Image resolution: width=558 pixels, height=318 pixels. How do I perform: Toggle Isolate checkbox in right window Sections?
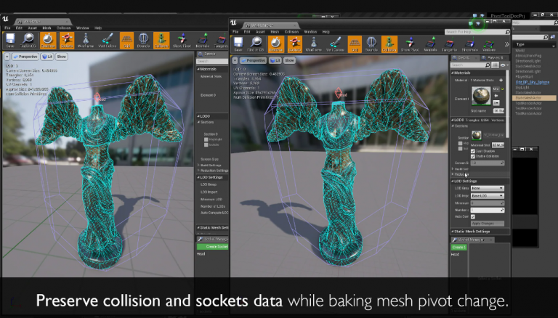(461, 149)
